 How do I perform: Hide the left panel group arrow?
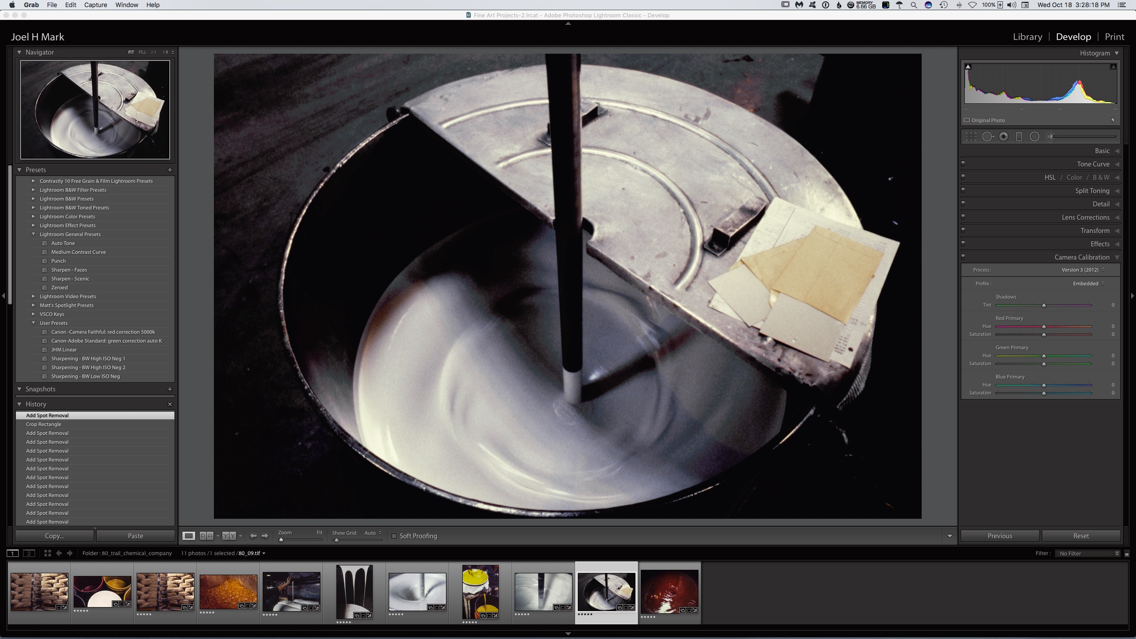3,296
